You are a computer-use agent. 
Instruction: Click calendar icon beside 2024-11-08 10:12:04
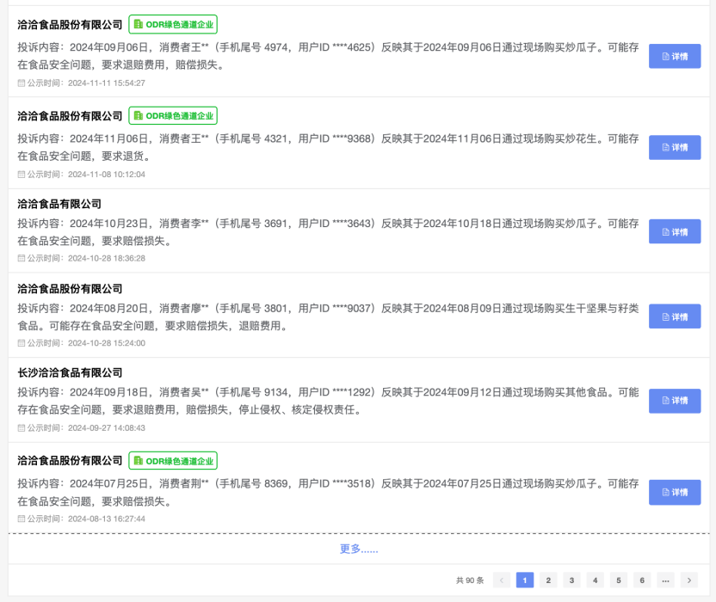[x=21, y=175]
